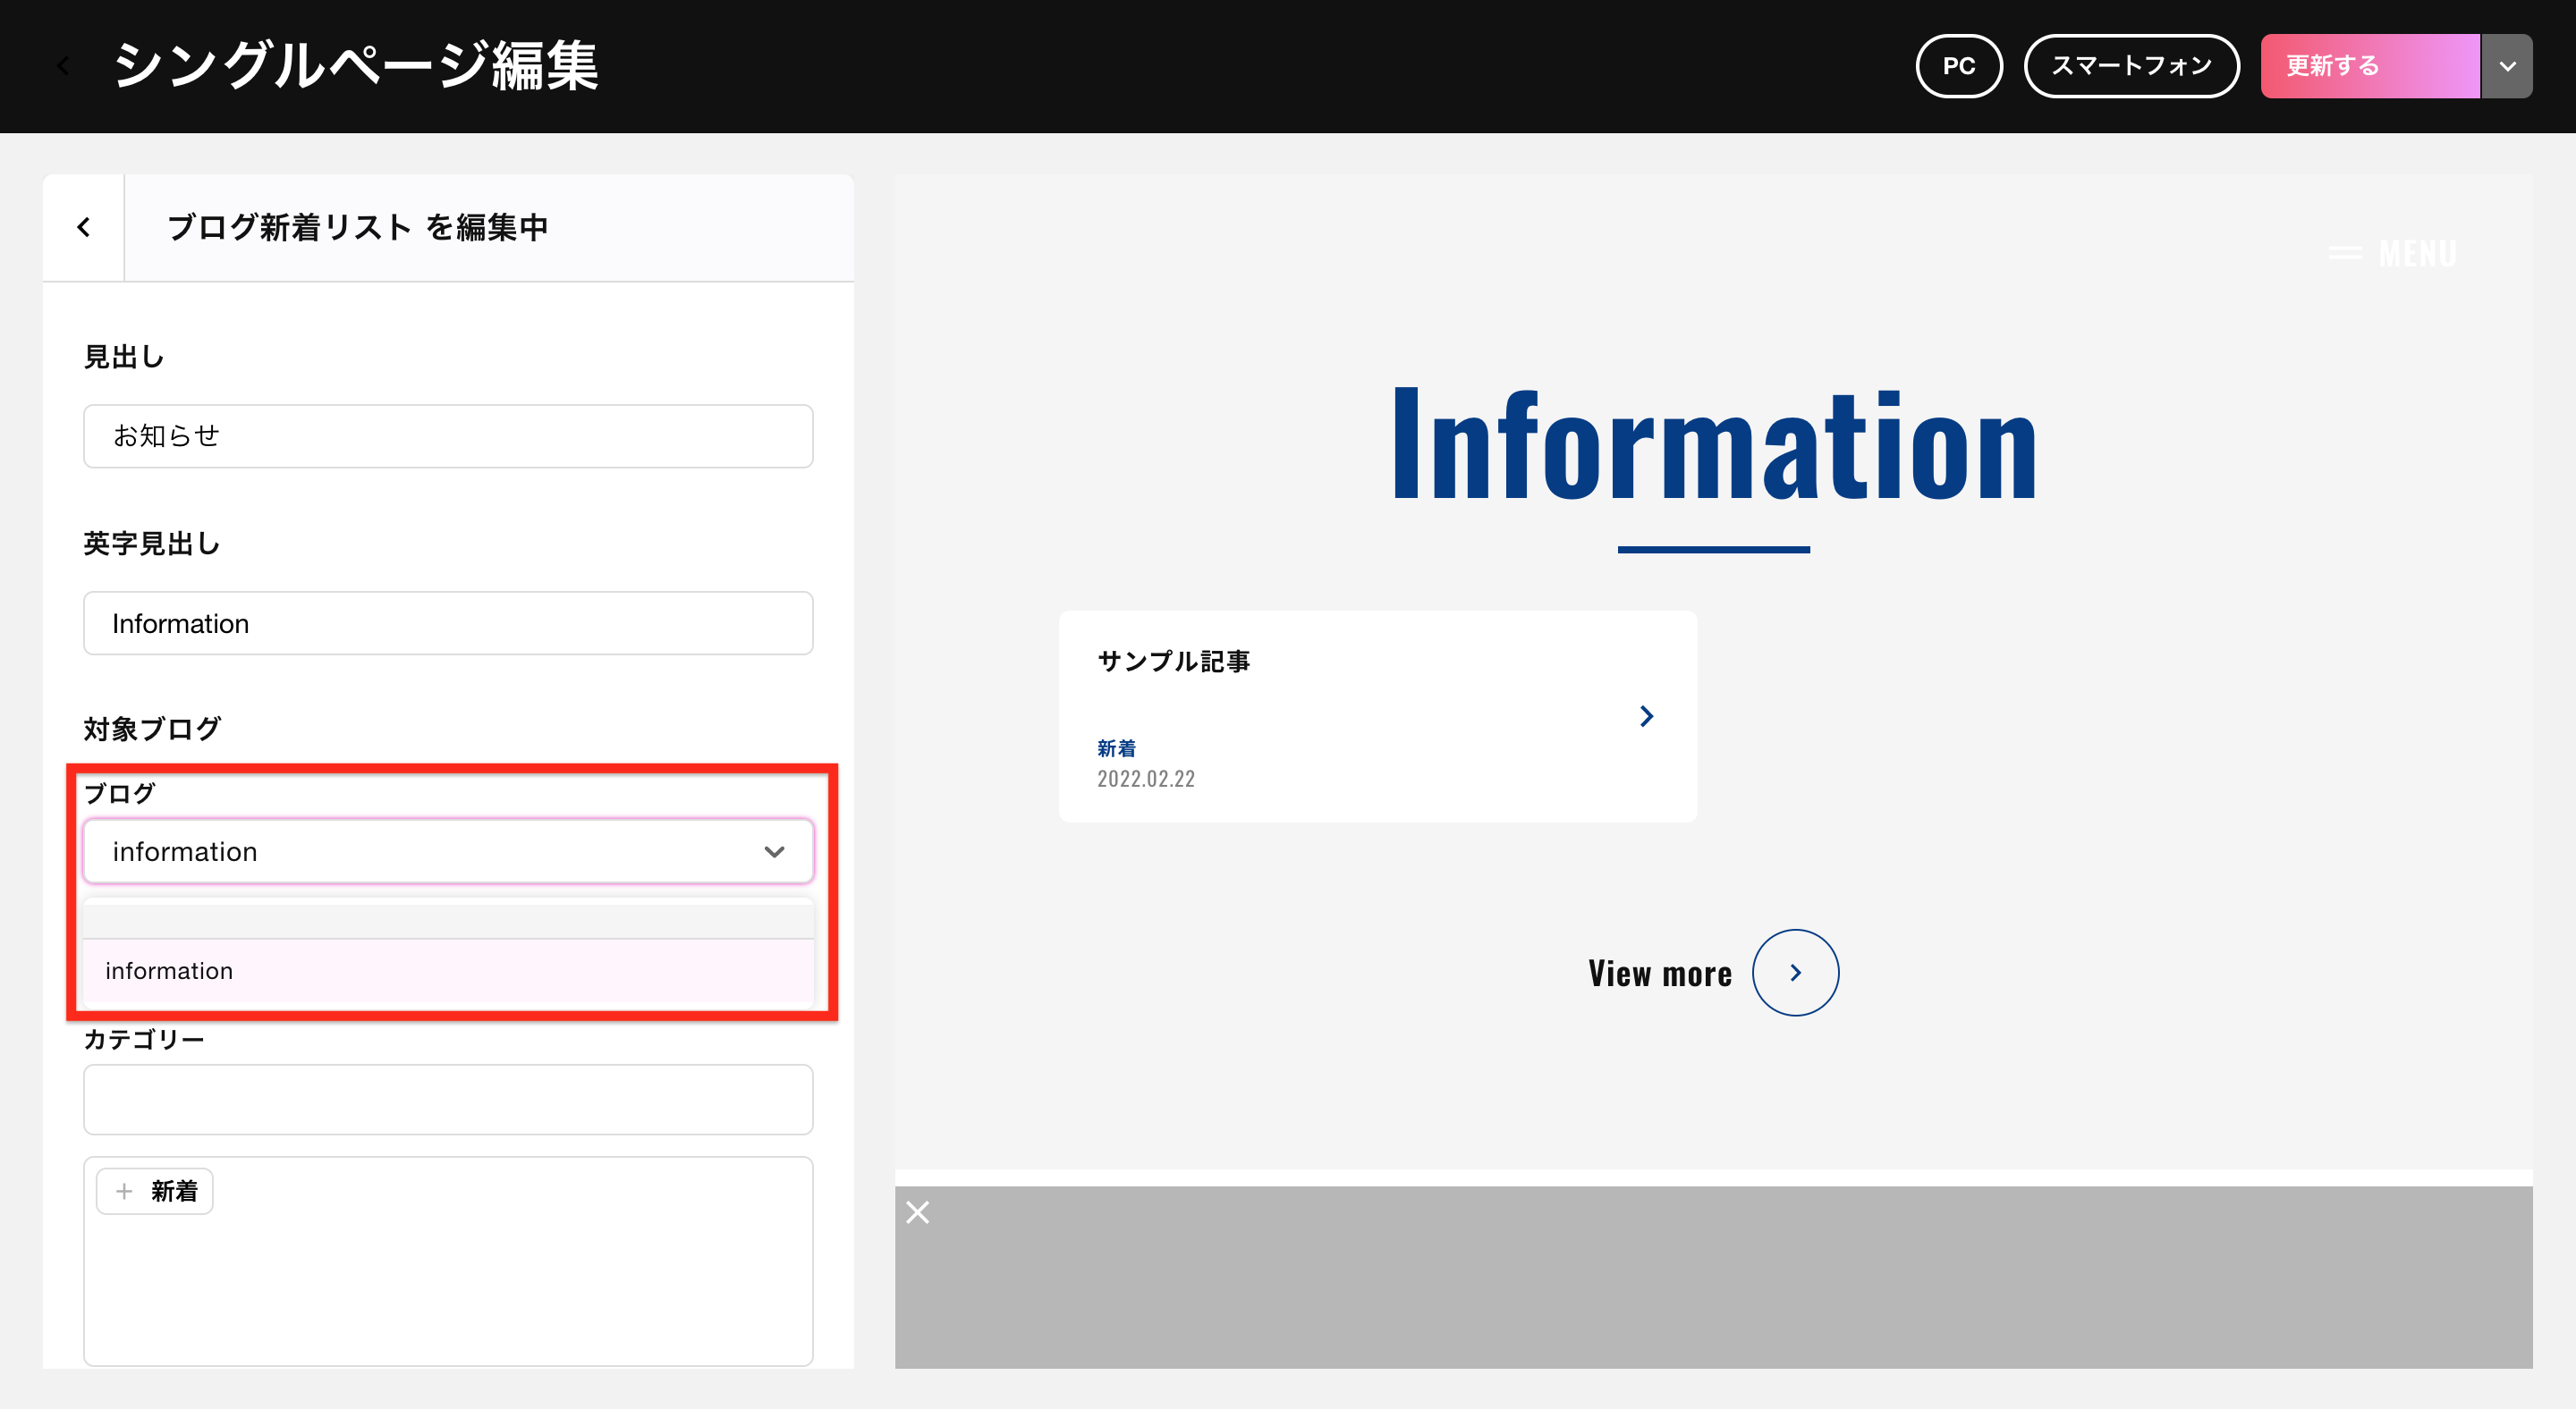Click the plus icon on 新着 tag
The image size is (2576, 1409).
pos(124,1191)
